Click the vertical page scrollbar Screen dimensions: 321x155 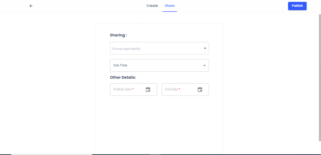[320, 77]
